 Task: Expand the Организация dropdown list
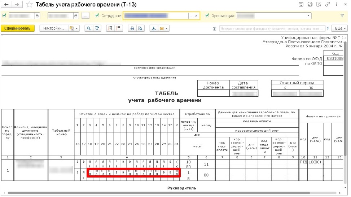coord(308,16)
